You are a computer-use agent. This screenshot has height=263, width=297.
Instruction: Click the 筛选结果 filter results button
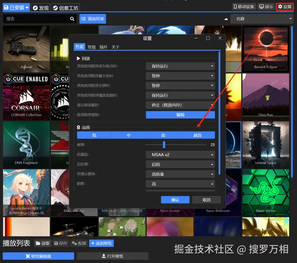(93, 19)
